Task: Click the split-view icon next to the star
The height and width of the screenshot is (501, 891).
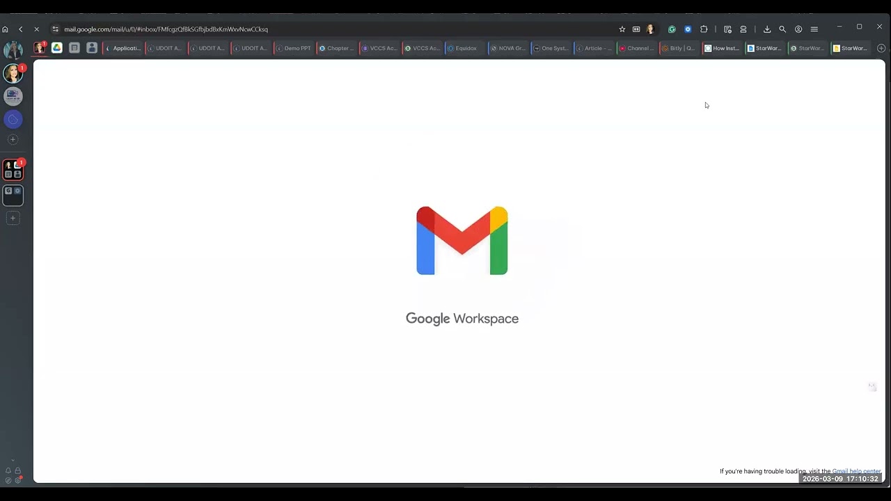Action: (636, 29)
